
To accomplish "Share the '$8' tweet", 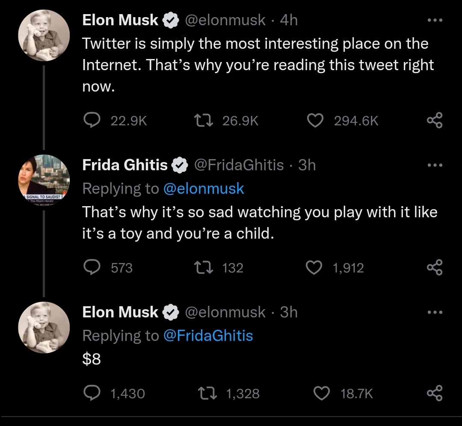I will click(435, 393).
